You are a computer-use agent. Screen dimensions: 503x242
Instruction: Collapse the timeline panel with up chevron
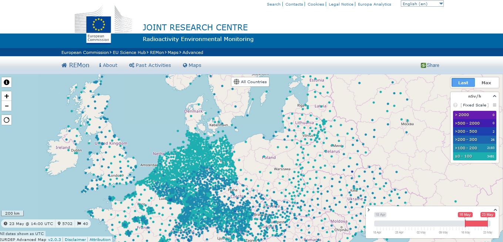(x=495, y=210)
